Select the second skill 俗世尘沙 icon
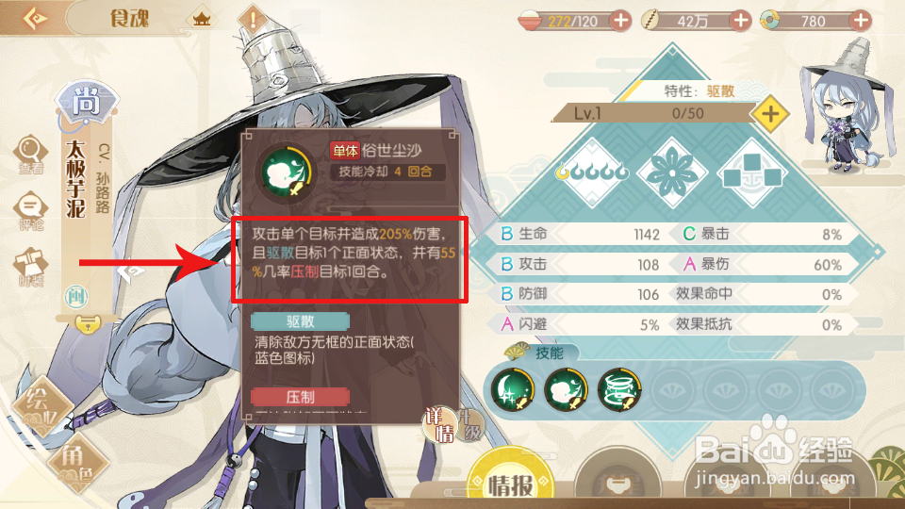905x509 pixels. pyautogui.click(x=566, y=390)
